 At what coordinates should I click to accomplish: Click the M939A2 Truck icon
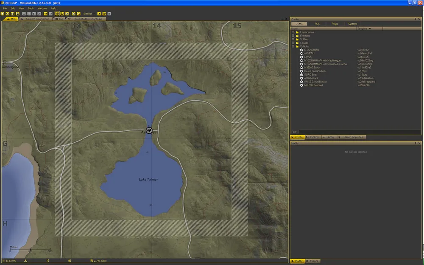(301, 68)
